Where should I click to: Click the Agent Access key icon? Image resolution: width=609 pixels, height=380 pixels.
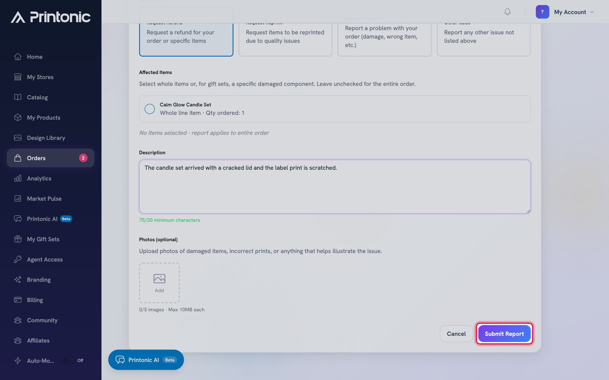[18, 259]
